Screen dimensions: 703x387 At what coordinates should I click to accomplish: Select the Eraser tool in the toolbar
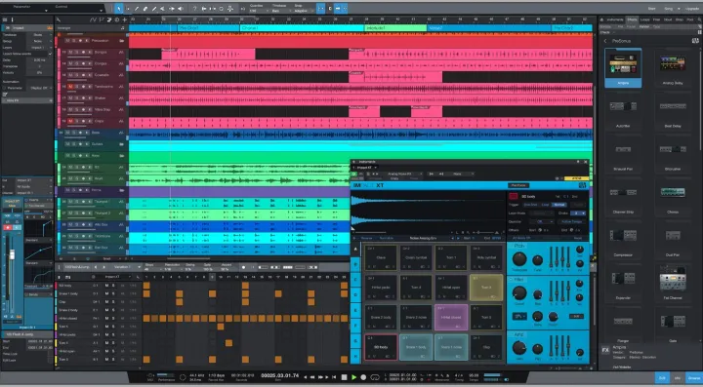[145, 9]
